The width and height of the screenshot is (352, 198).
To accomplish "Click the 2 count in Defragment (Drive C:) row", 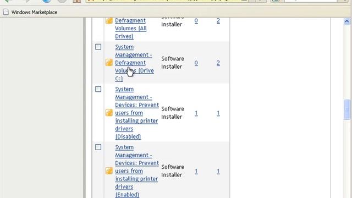I will 218,63.
